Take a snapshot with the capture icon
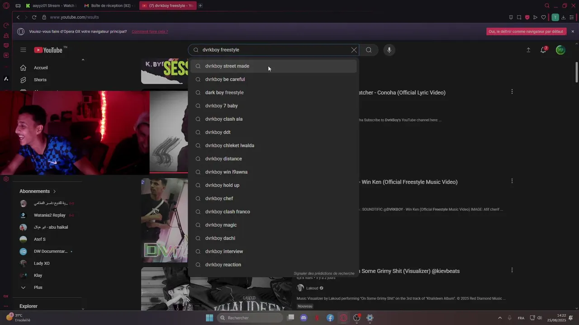This screenshot has width=579, height=325. tap(519, 17)
